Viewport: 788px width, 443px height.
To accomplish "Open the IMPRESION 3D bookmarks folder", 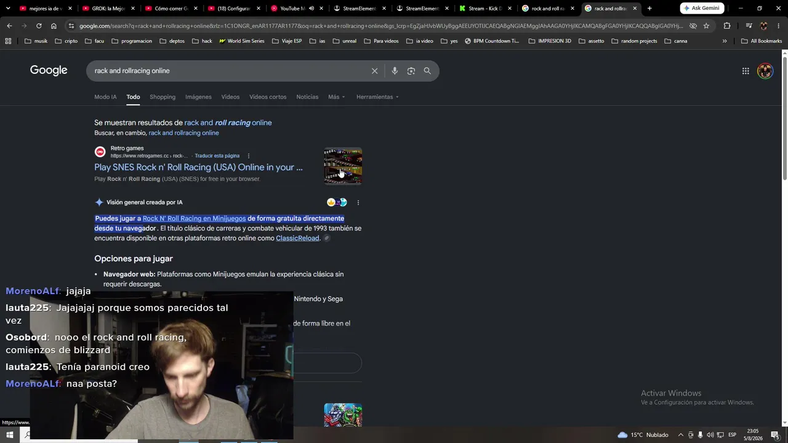I will (550, 41).
